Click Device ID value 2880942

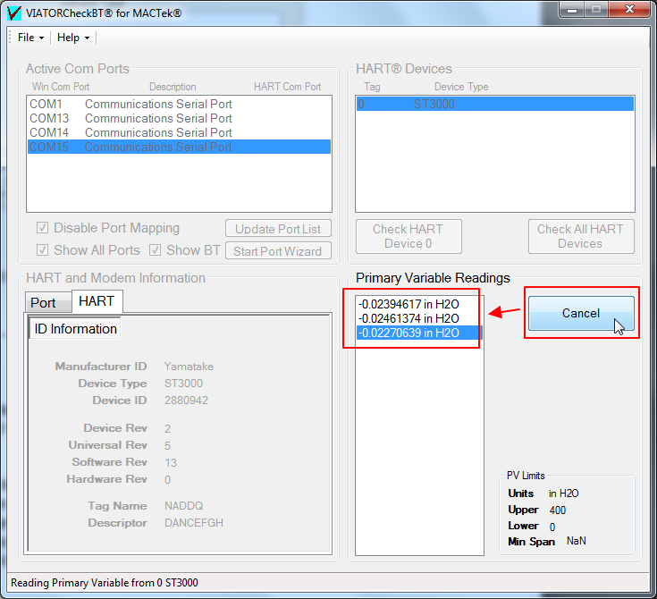pos(186,401)
